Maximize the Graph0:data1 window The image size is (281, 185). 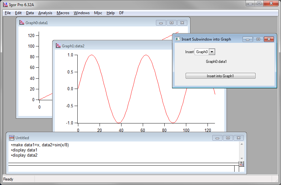pyautogui.click(x=171, y=23)
